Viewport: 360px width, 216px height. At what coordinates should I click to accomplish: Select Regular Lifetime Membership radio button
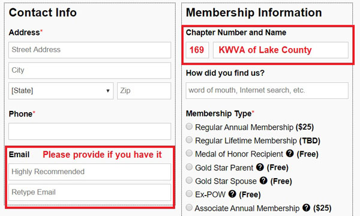189,140
